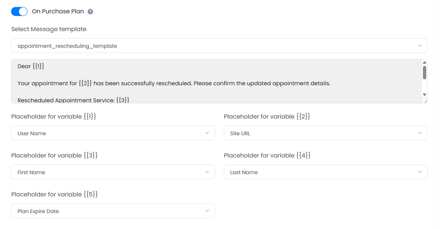Viewport: 440px width, 229px height.
Task: Click the chevron on the Last Name selector
Action: pyautogui.click(x=420, y=172)
